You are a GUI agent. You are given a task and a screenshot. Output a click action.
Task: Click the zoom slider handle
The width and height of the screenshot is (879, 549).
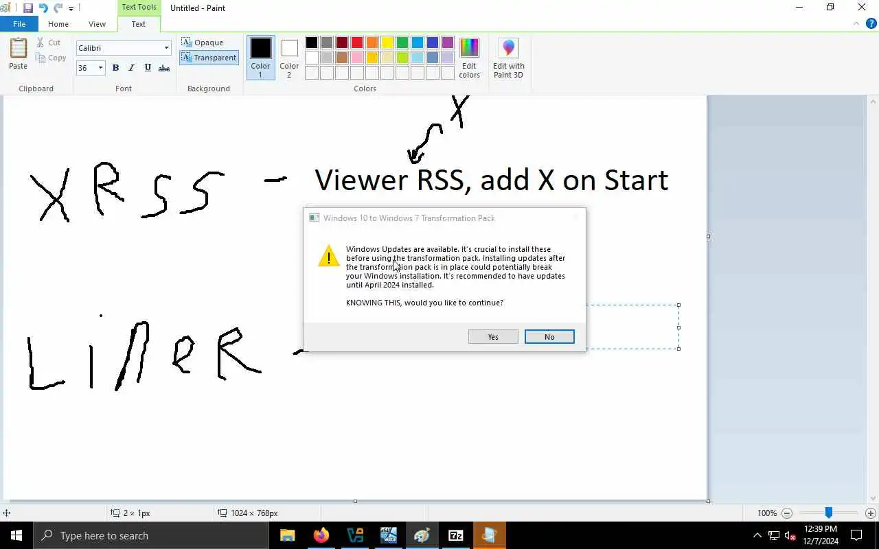point(829,513)
